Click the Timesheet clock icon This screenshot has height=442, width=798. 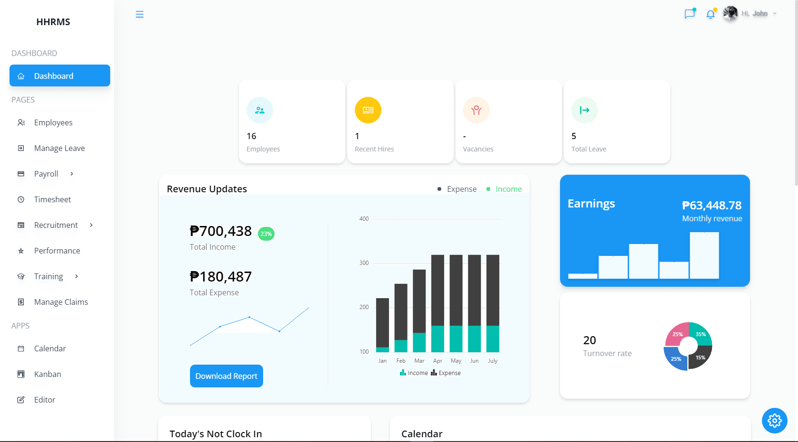[21, 199]
